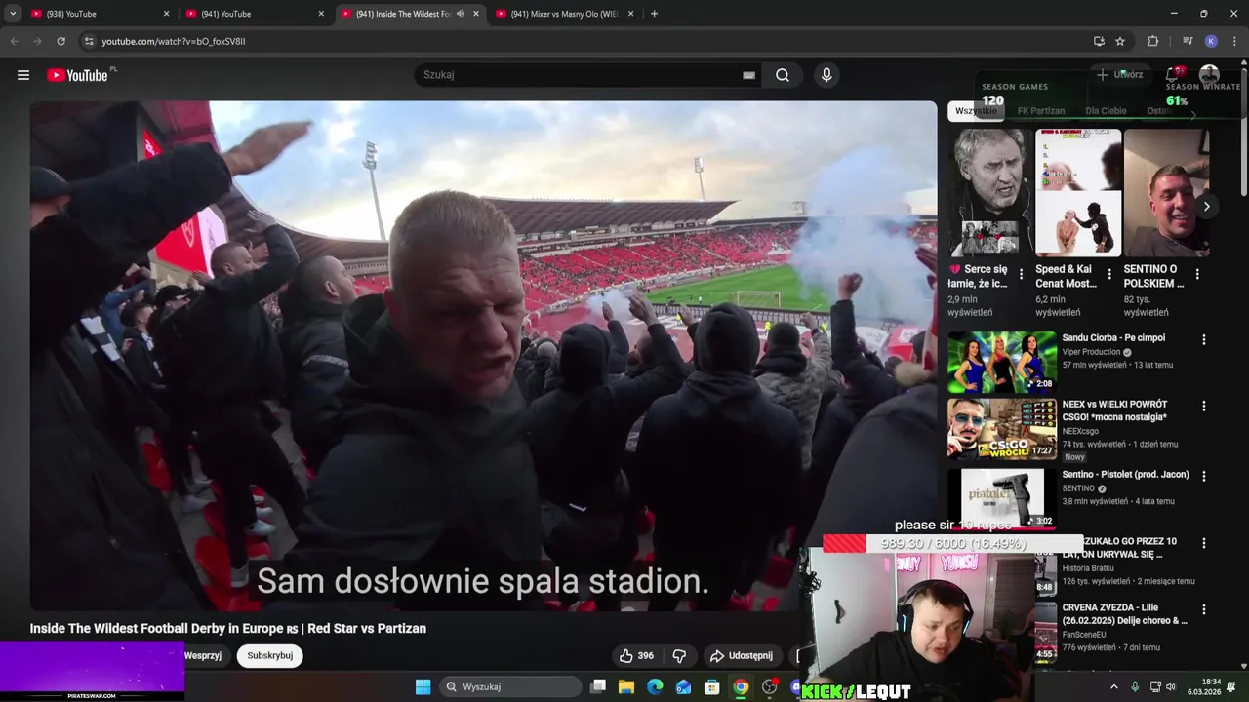The image size is (1249, 702).
Task: Go to the YouTube home logo
Action: coord(77,75)
